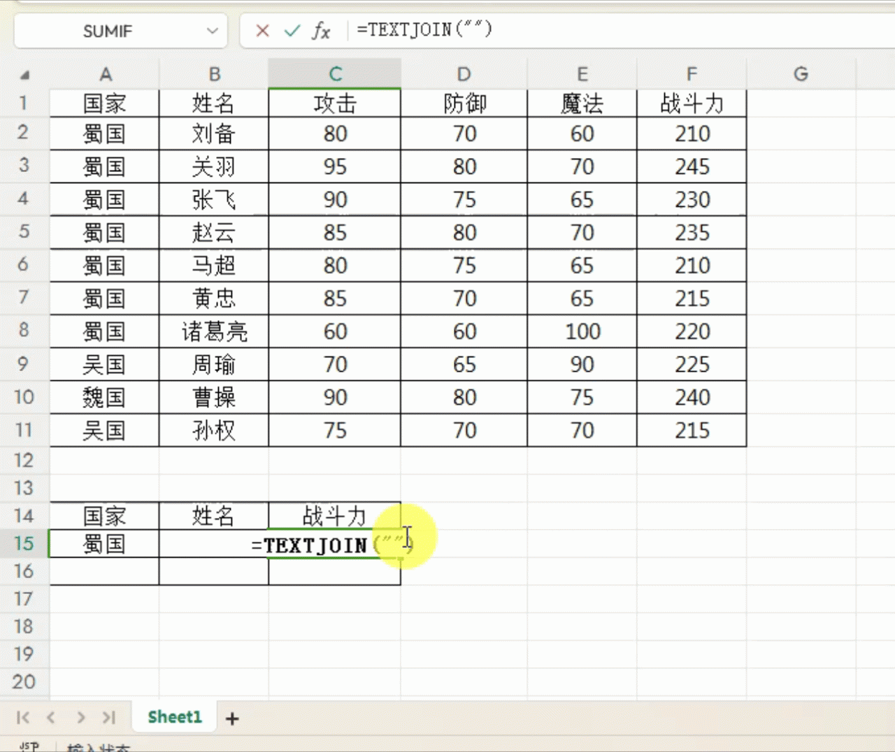Screen dimensions: 895x752
Task: Select all cells via corner triangle
Action: click(x=24, y=74)
